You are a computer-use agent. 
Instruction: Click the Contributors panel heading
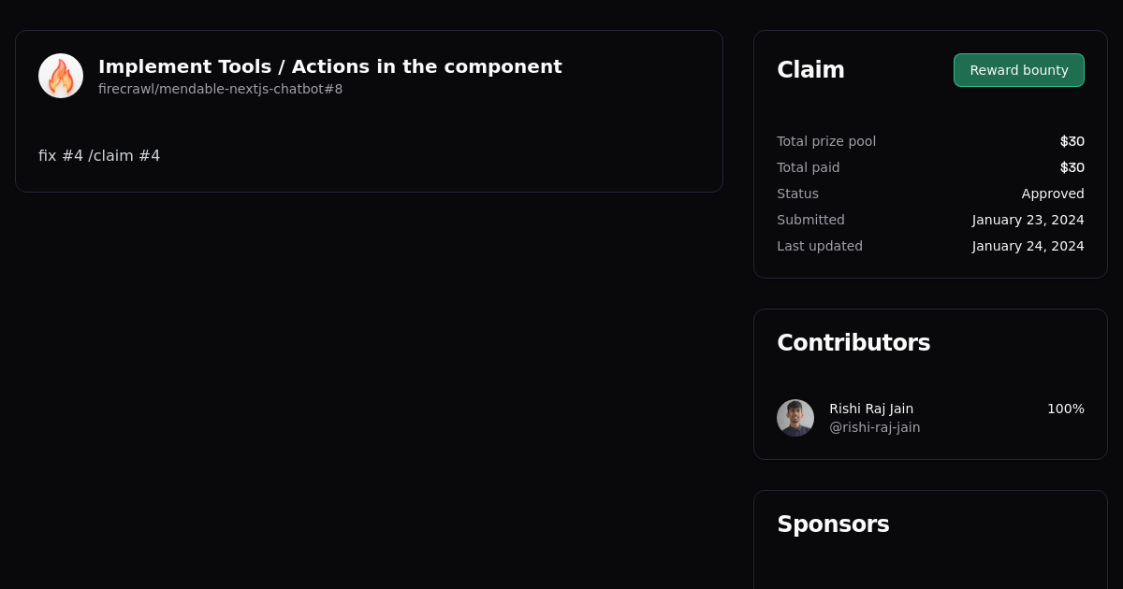(x=853, y=343)
